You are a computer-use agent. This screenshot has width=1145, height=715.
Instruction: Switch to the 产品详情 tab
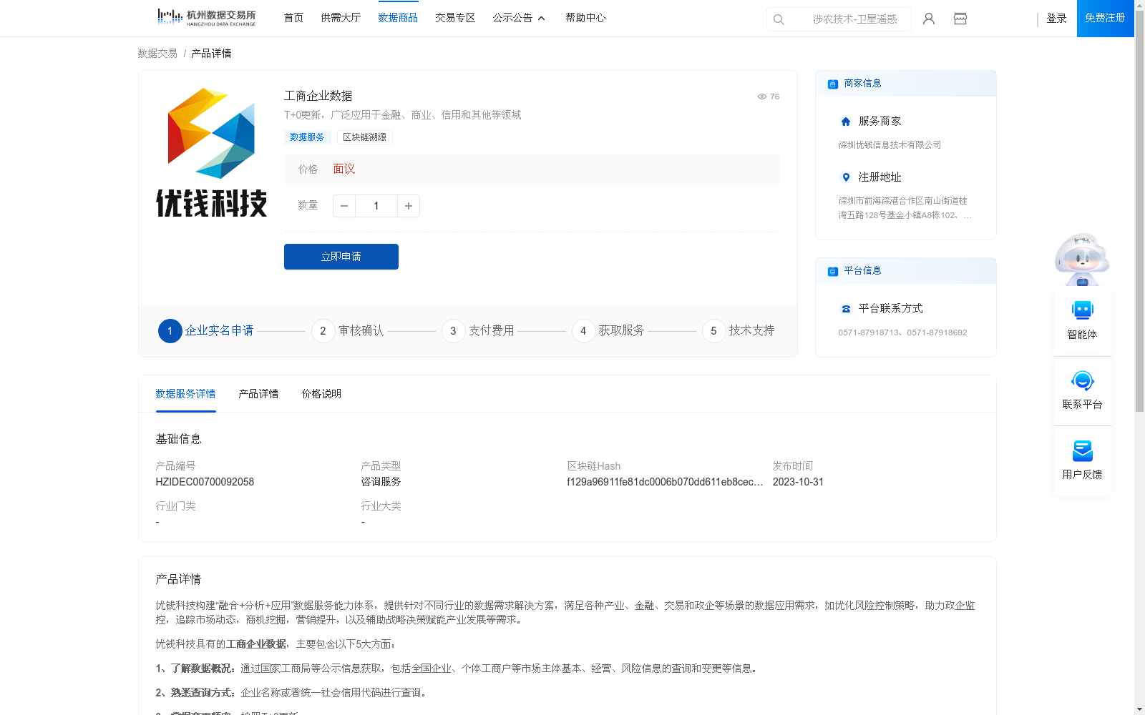tap(258, 394)
